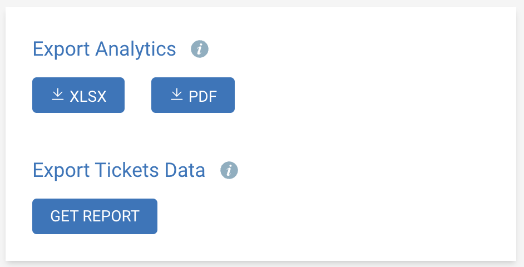Image resolution: width=524 pixels, height=267 pixels.
Task: Request tickets data via GET REPORT
Action: pyautogui.click(x=95, y=216)
